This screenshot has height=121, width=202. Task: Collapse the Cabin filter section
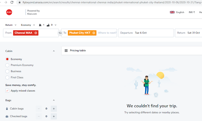tap(54, 51)
